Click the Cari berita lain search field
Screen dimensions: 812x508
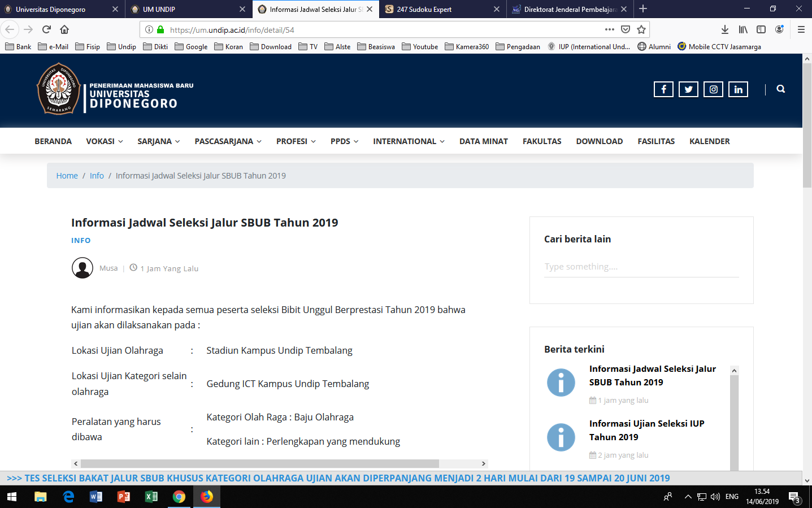pos(641,267)
